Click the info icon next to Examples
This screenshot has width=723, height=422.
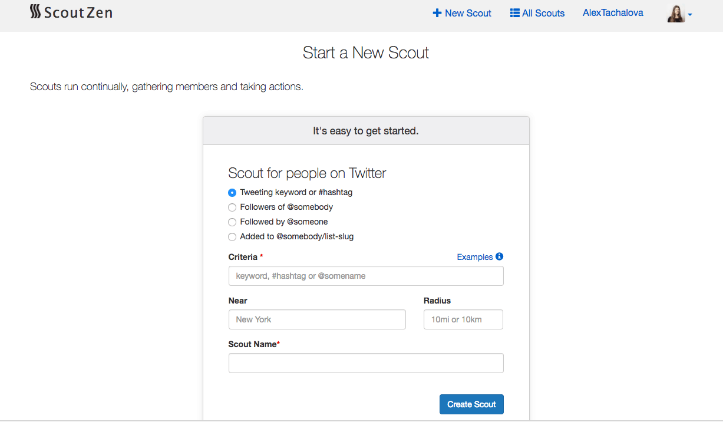[499, 256]
